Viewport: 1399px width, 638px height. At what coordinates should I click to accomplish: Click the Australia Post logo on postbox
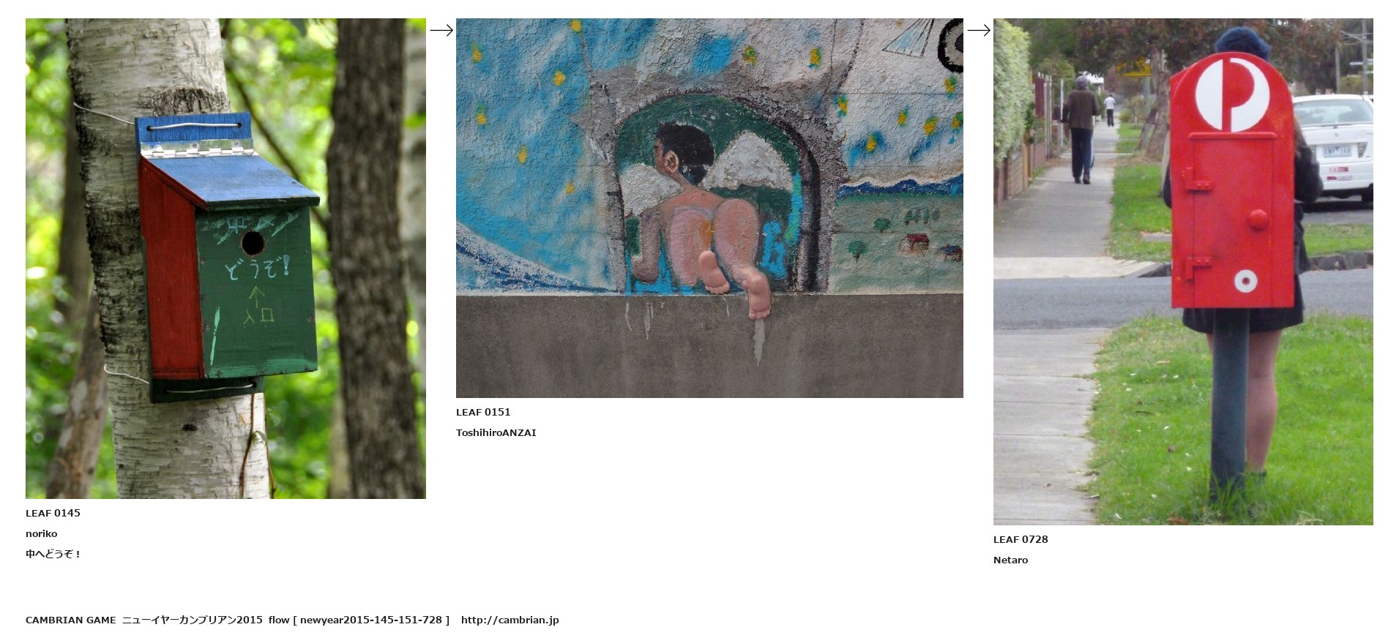(x=1233, y=95)
